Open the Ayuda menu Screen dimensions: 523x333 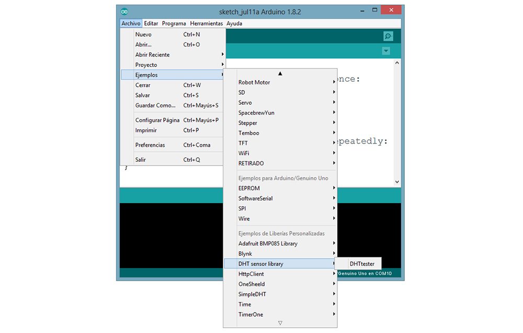pos(234,24)
